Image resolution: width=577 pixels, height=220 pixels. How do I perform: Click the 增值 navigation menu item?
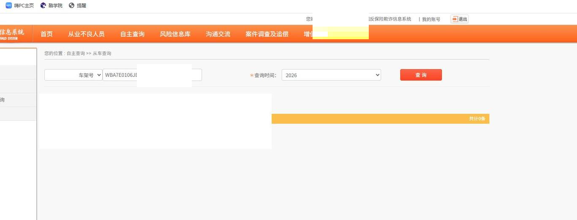[308, 34]
